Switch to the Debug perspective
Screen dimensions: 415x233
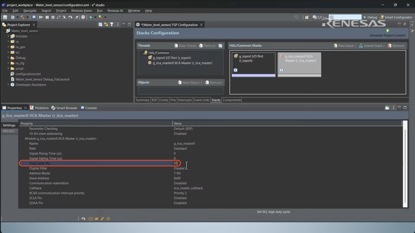click(370, 17)
